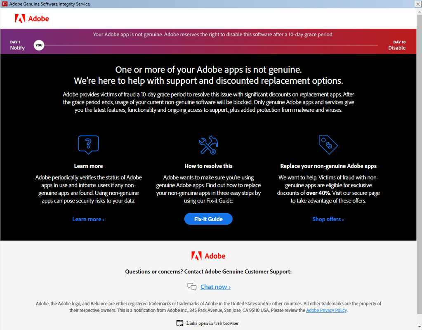Click the 'over 40%' discount text
The height and width of the screenshot is (330, 422).
tap(318, 193)
